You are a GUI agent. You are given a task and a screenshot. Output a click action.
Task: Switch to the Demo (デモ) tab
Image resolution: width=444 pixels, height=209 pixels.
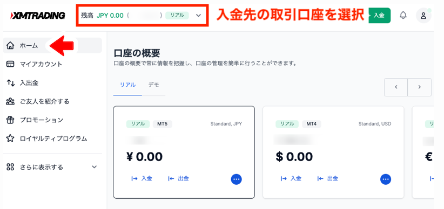[x=154, y=85]
